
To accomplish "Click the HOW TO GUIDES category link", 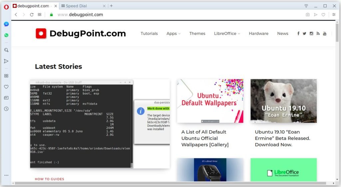I will (x=50, y=179).
